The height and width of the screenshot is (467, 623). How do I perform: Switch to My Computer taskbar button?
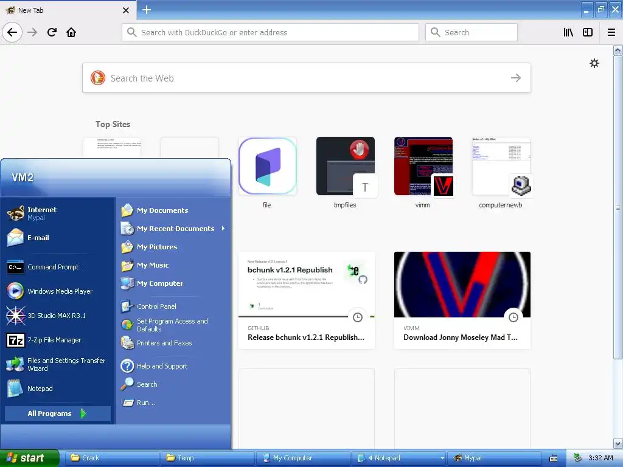point(303,458)
